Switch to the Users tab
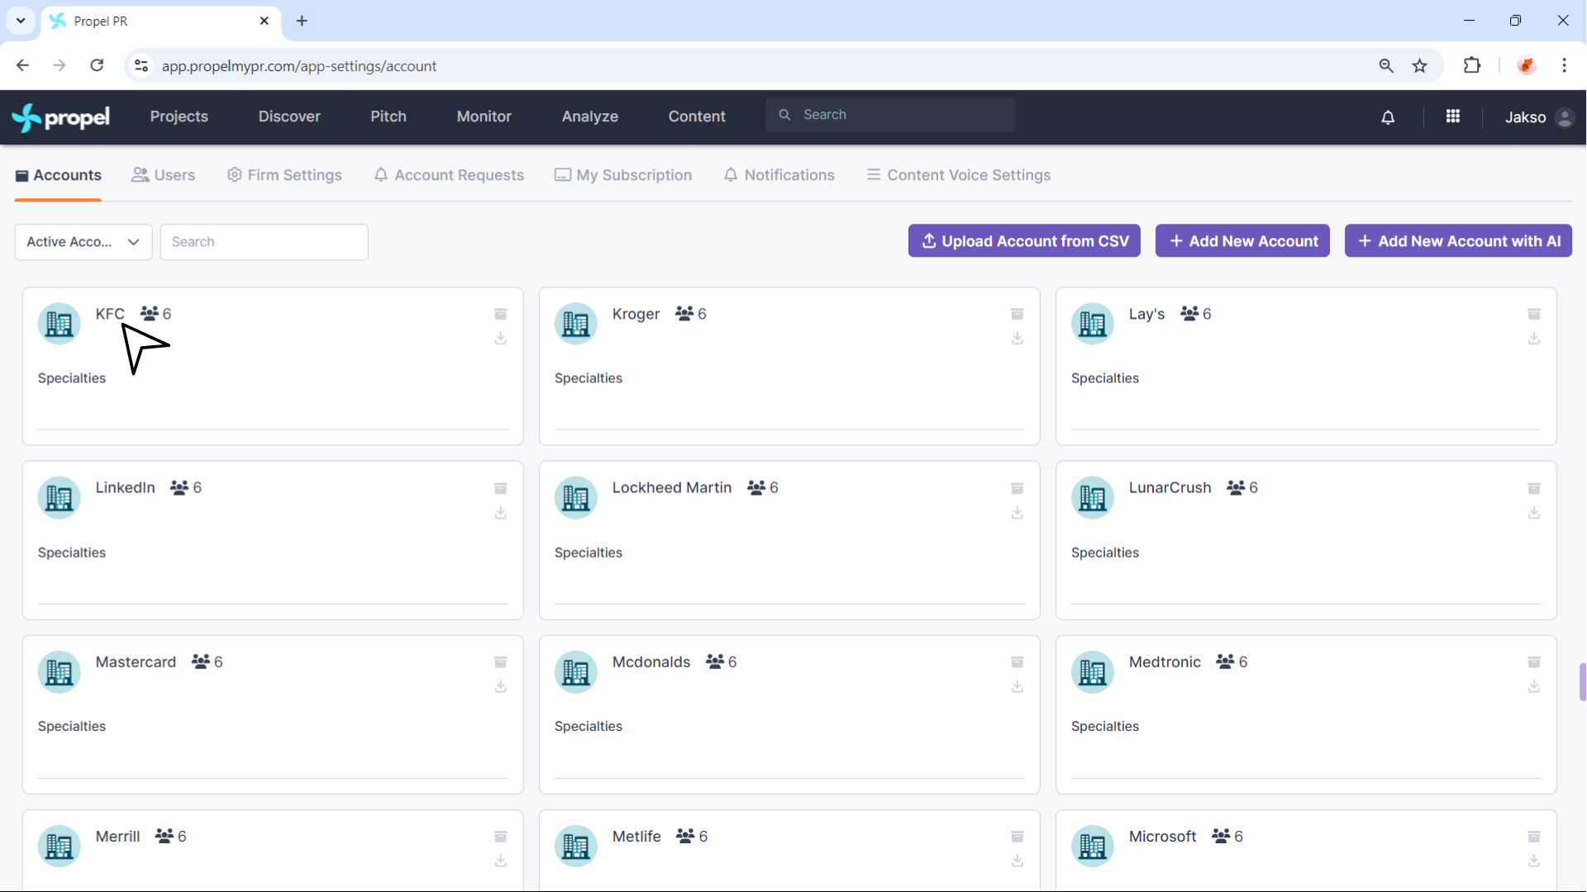This screenshot has height=892, width=1587. click(164, 175)
